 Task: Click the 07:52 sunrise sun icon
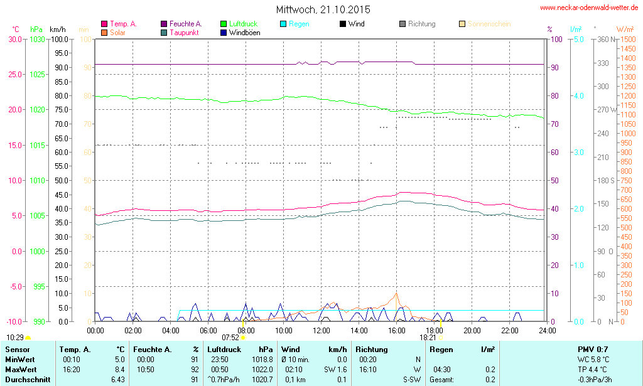click(x=243, y=338)
